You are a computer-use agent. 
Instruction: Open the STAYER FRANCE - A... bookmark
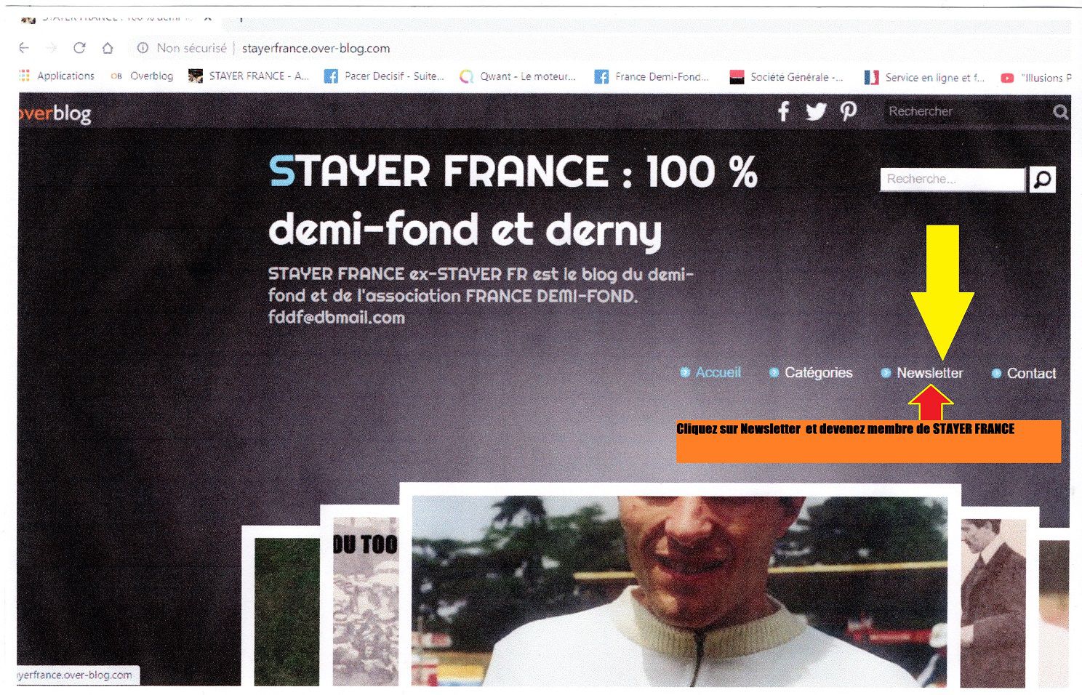tap(249, 76)
